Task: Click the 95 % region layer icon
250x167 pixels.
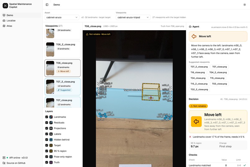Action: (x=51, y=151)
